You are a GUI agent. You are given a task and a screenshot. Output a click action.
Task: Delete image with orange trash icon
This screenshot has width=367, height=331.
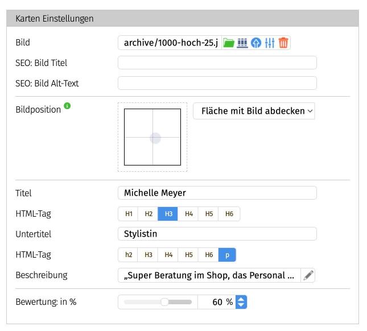283,43
